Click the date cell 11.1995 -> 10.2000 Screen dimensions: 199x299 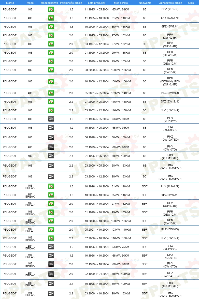(x=97, y=18)
